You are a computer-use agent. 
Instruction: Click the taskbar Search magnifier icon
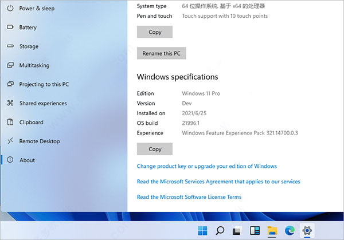click(x=220, y=231)
